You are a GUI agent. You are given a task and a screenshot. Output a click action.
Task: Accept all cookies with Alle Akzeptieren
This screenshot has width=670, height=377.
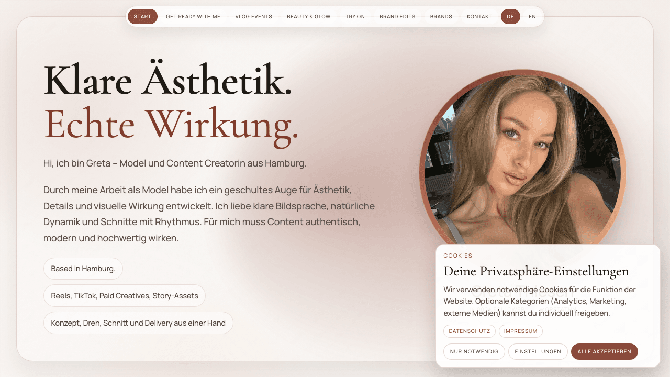tap(605, 351)
